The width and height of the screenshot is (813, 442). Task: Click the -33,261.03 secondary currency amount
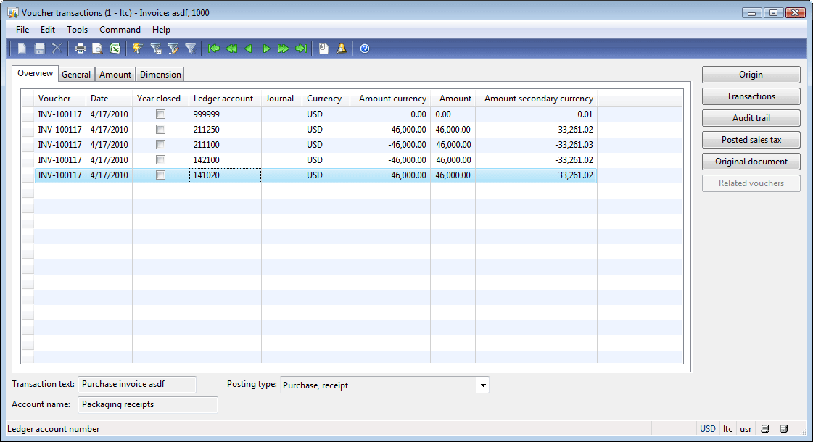click(574, 145)
